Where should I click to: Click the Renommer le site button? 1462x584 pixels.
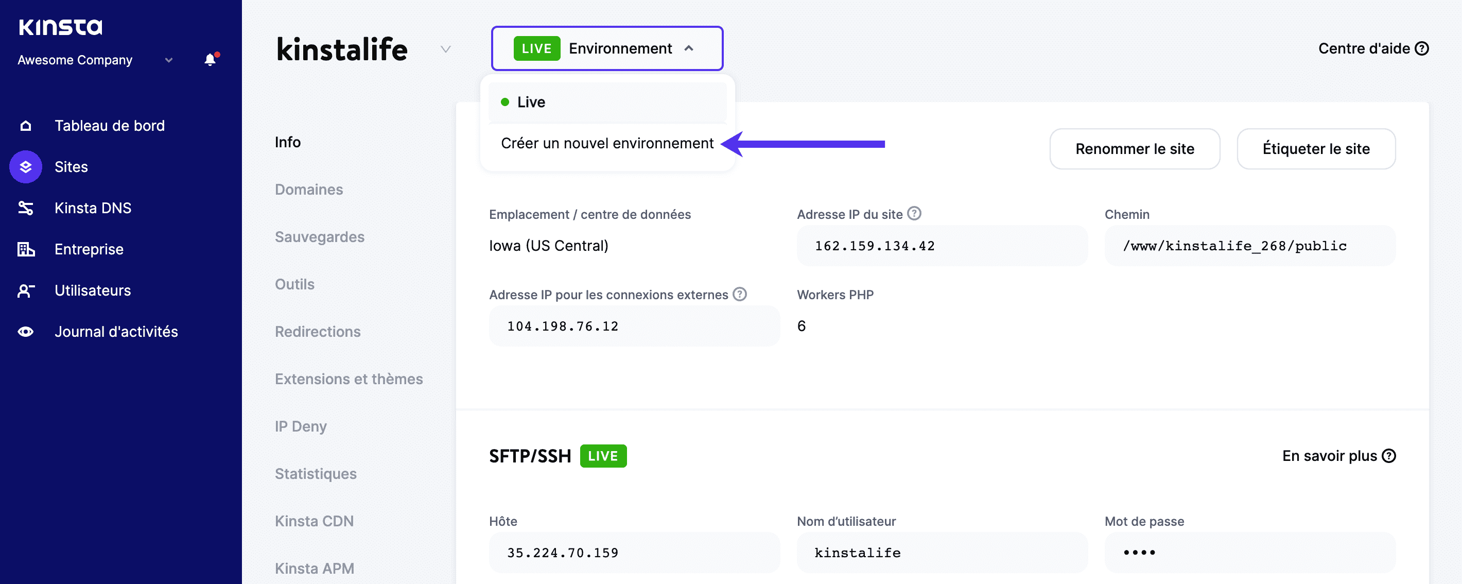pos(1135,149)
